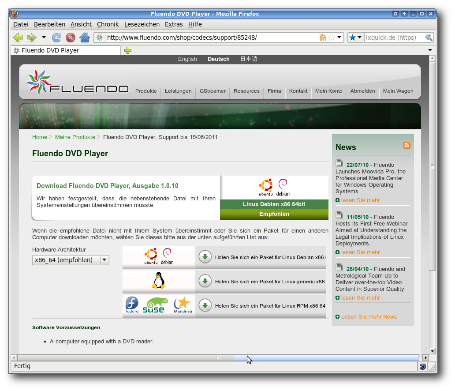Bookmark this page with the star icon
This screenshot has width=455, height=391.
click(332, 38)
